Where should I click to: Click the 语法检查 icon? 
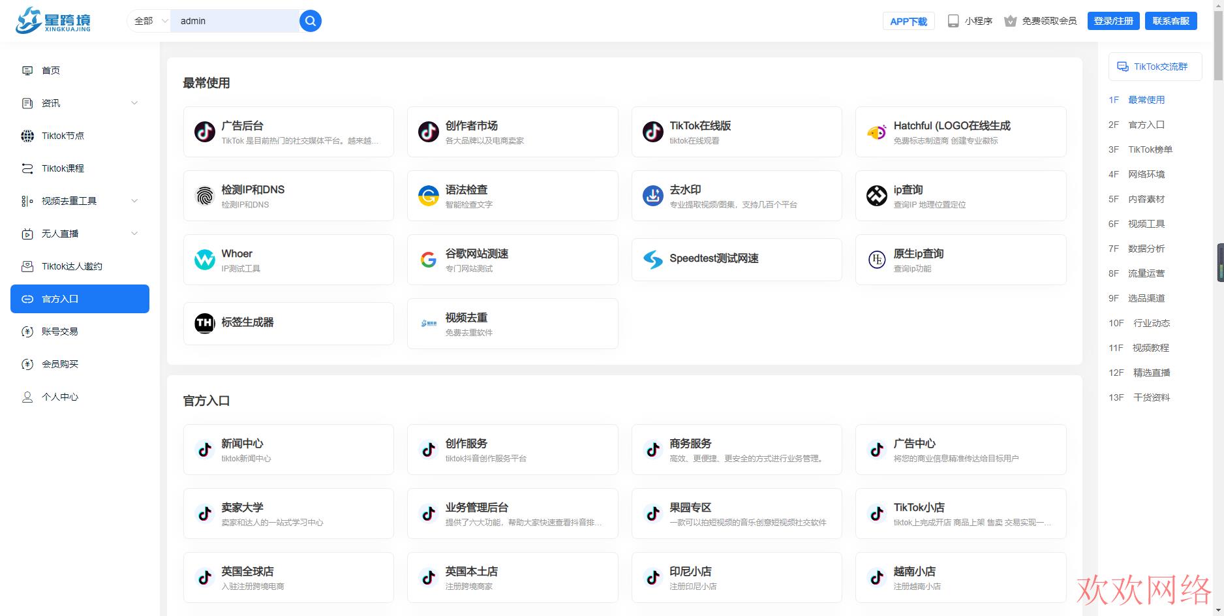coord(429,196)
